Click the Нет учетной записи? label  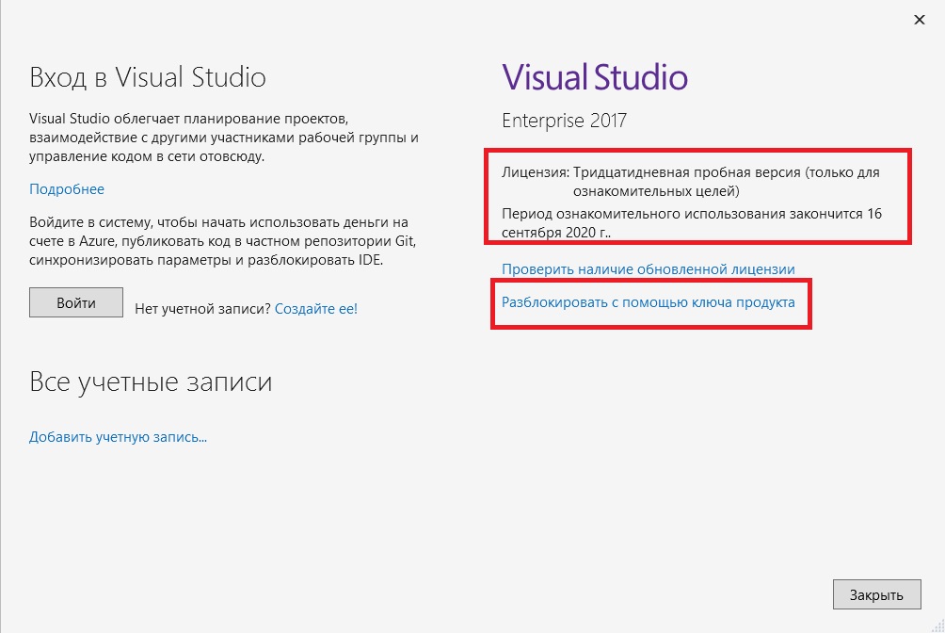pyautogui.click(x=203, y=308)
